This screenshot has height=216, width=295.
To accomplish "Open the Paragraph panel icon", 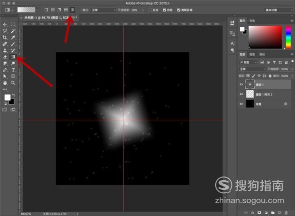I will pyautogui.click(x=232, y=50).
